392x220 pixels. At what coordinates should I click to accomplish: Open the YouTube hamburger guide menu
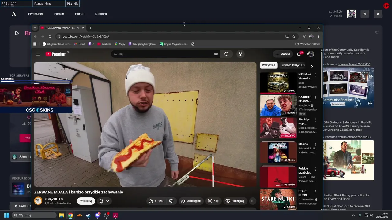pyautogui.click(x=38, y=54)
